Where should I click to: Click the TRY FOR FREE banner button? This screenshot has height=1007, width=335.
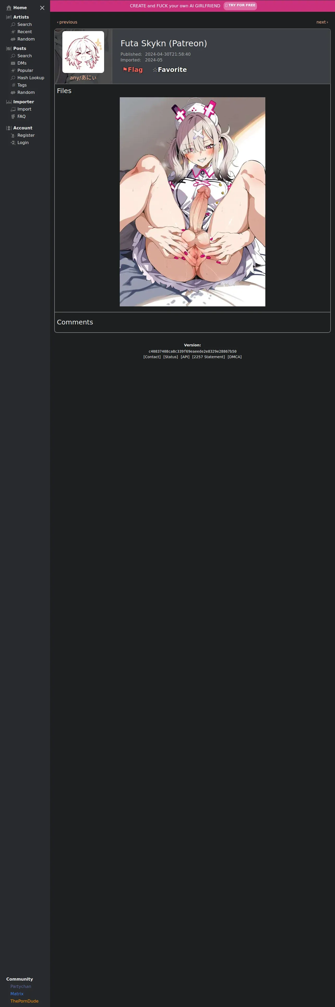[x=240, y=5]
